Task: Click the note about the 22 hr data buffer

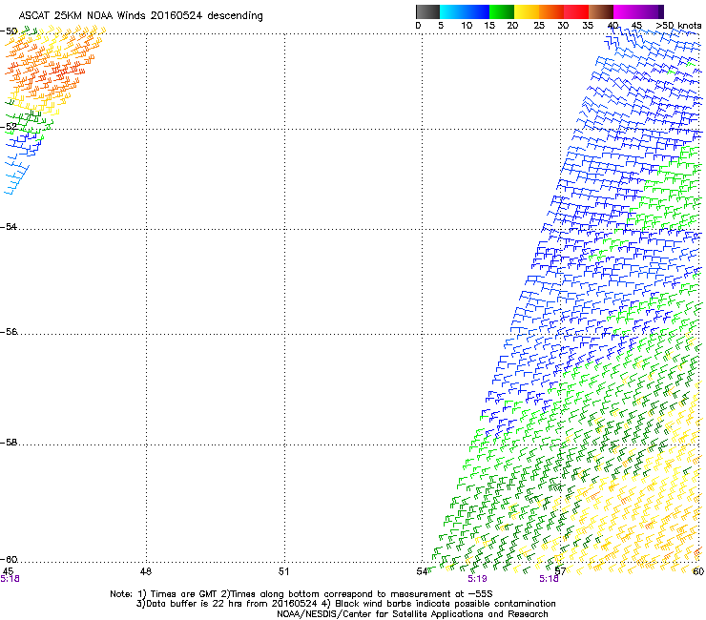Action: click(x=226, y=604)
